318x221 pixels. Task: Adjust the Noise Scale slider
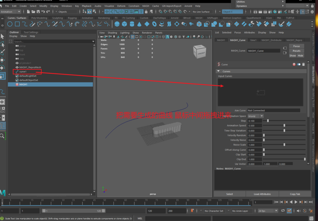[x=284, y=145]
